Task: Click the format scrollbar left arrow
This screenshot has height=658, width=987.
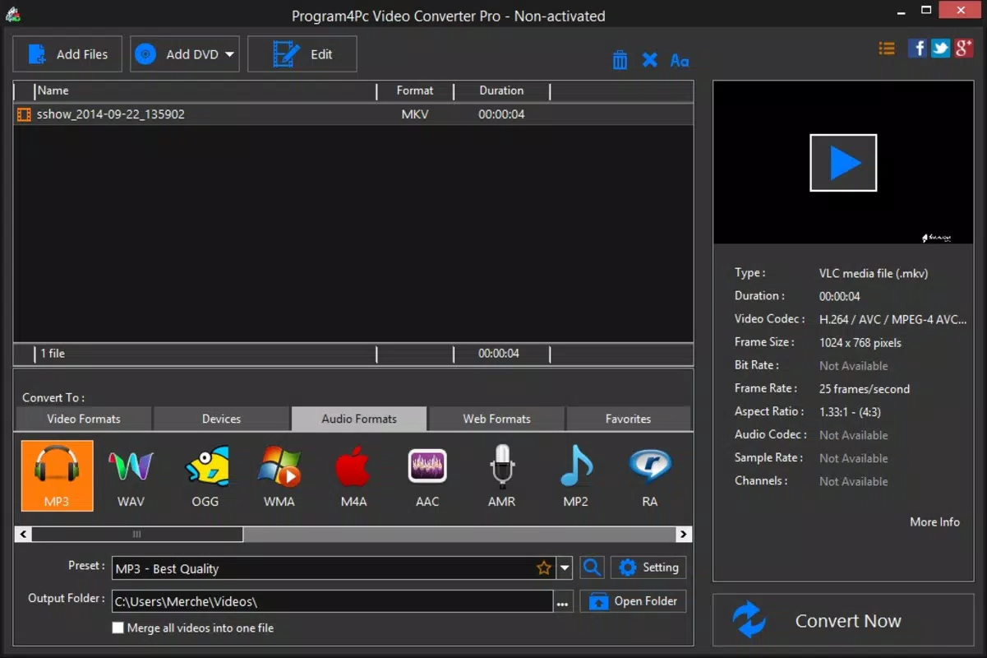Action: point(24,535)
